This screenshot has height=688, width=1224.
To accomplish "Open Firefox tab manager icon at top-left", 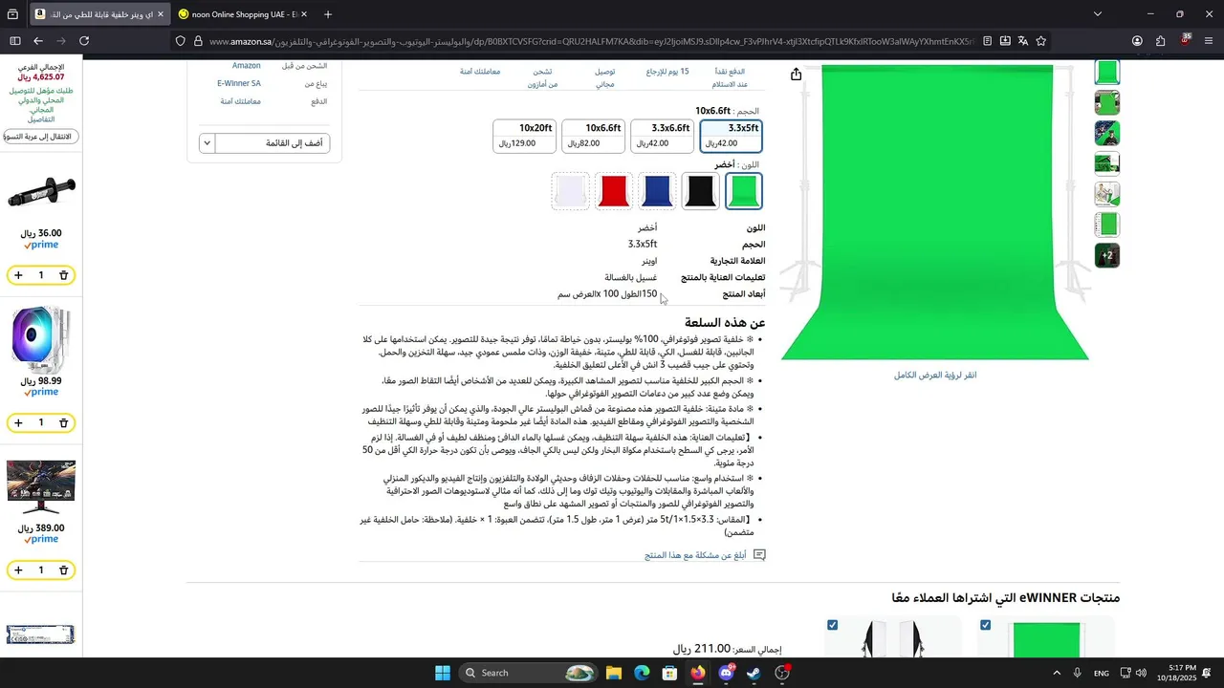I will tap(12, 14).
